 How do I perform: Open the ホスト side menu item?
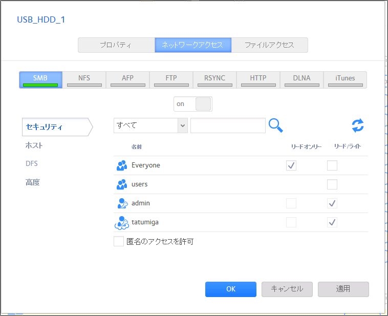(x=34, y=145)
